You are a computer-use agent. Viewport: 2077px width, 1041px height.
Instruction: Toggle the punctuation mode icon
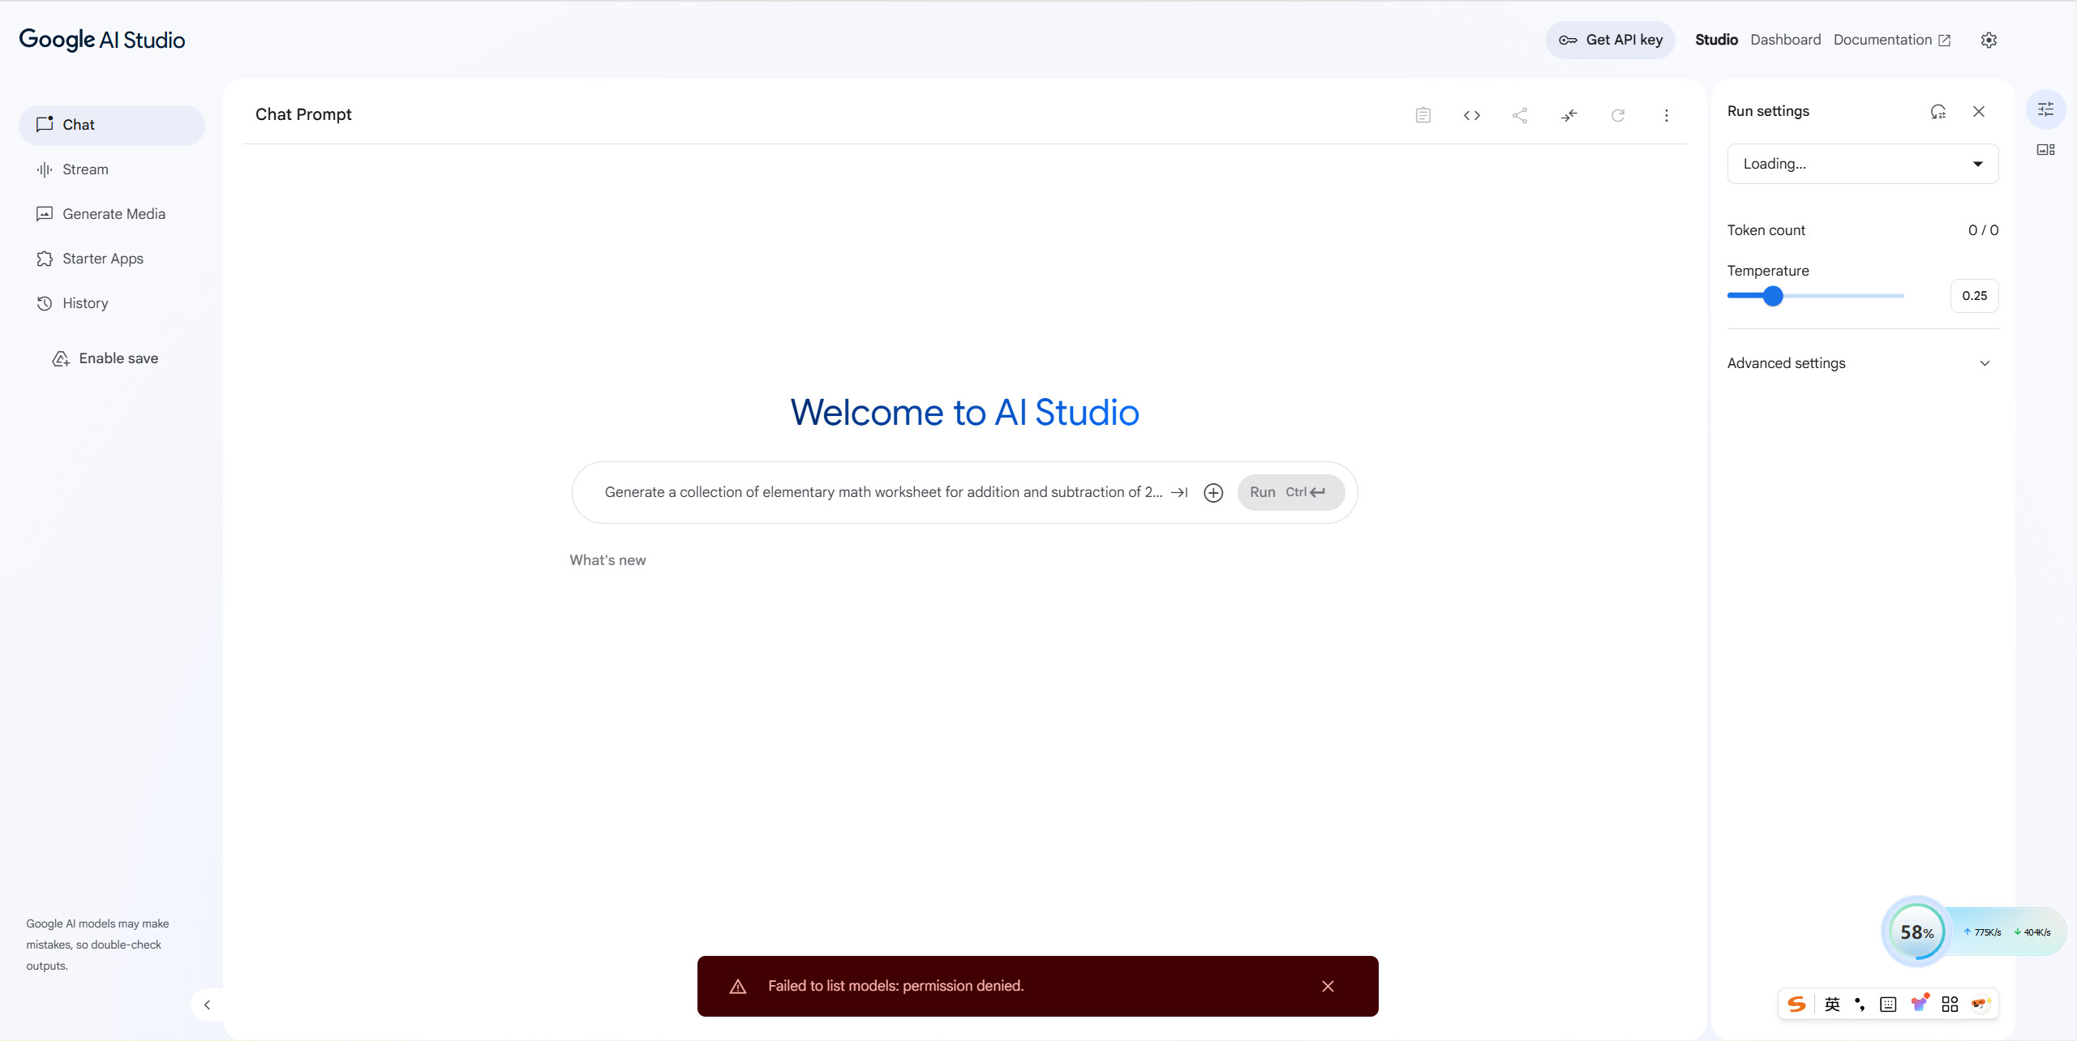[x=1859, y=1005]
